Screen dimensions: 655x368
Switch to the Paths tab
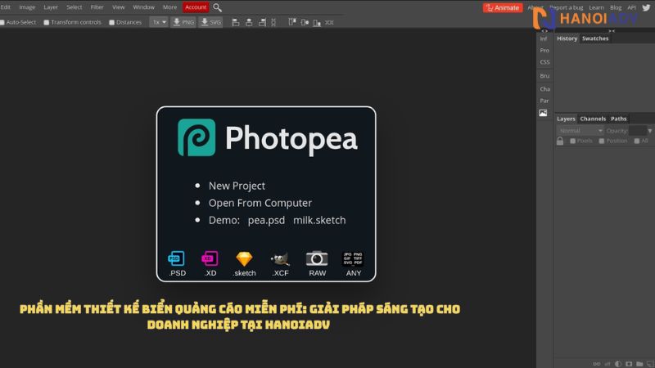click(619, 119)
